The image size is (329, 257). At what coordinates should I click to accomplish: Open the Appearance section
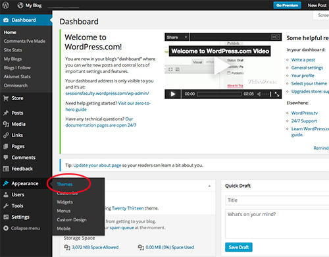point(21,183)
